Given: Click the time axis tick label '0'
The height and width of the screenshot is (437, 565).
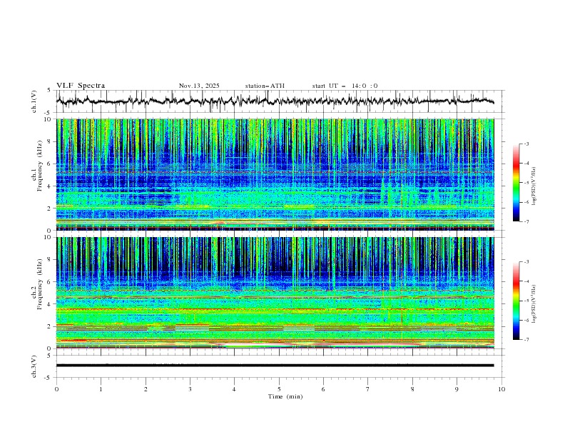Looking at the screenshot, I should coord(56,389).
